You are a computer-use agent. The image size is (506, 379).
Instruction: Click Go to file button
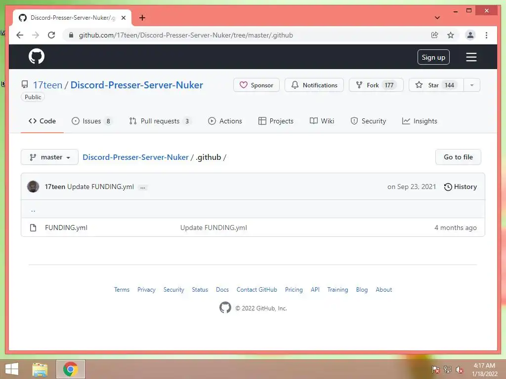(x=458, y=157)
